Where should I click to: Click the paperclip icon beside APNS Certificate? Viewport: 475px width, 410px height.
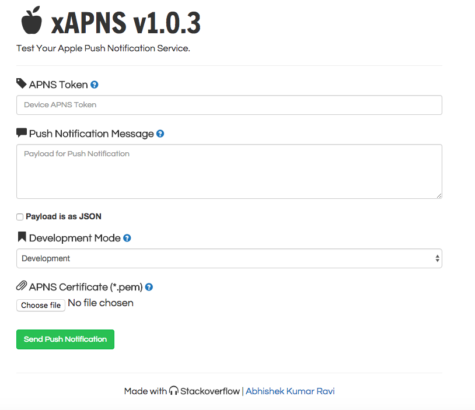pyautogui.click(x=22, y=286)
